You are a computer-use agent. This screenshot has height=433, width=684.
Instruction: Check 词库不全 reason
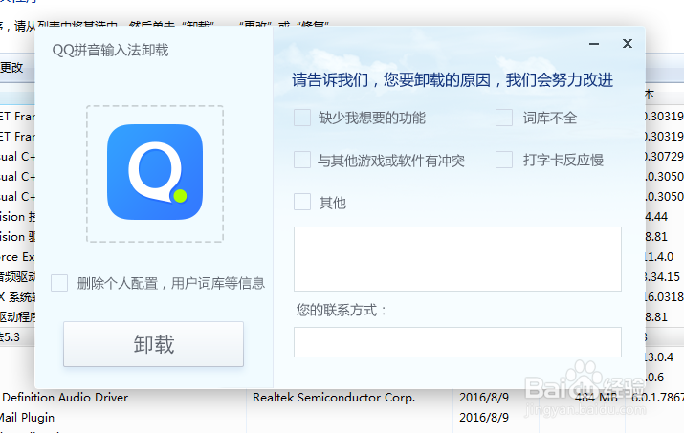click(x=504, y=118)
